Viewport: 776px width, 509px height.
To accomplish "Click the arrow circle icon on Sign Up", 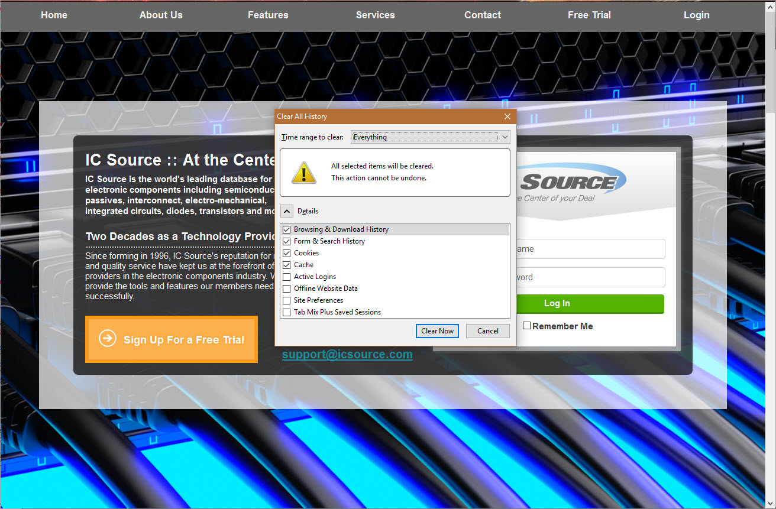I will 107,338.
